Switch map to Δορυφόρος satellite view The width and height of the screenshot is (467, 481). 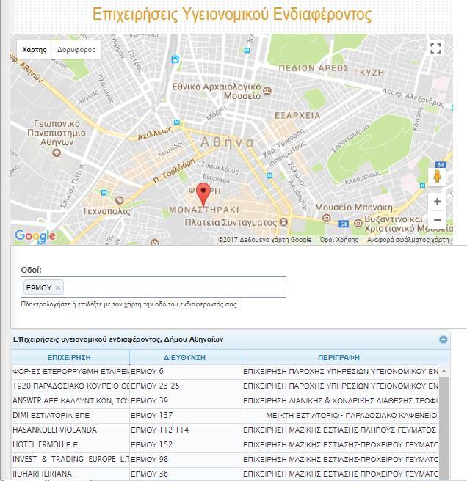click(x=76, y=49)
